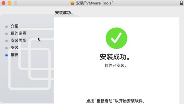Select the 安装类型 step label
184x104 pixels.
pos(19,41)
